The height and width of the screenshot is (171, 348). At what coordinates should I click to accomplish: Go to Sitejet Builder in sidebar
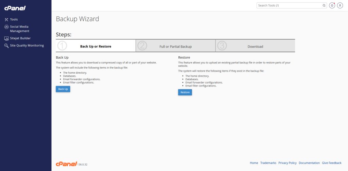[x=20, y=38]
